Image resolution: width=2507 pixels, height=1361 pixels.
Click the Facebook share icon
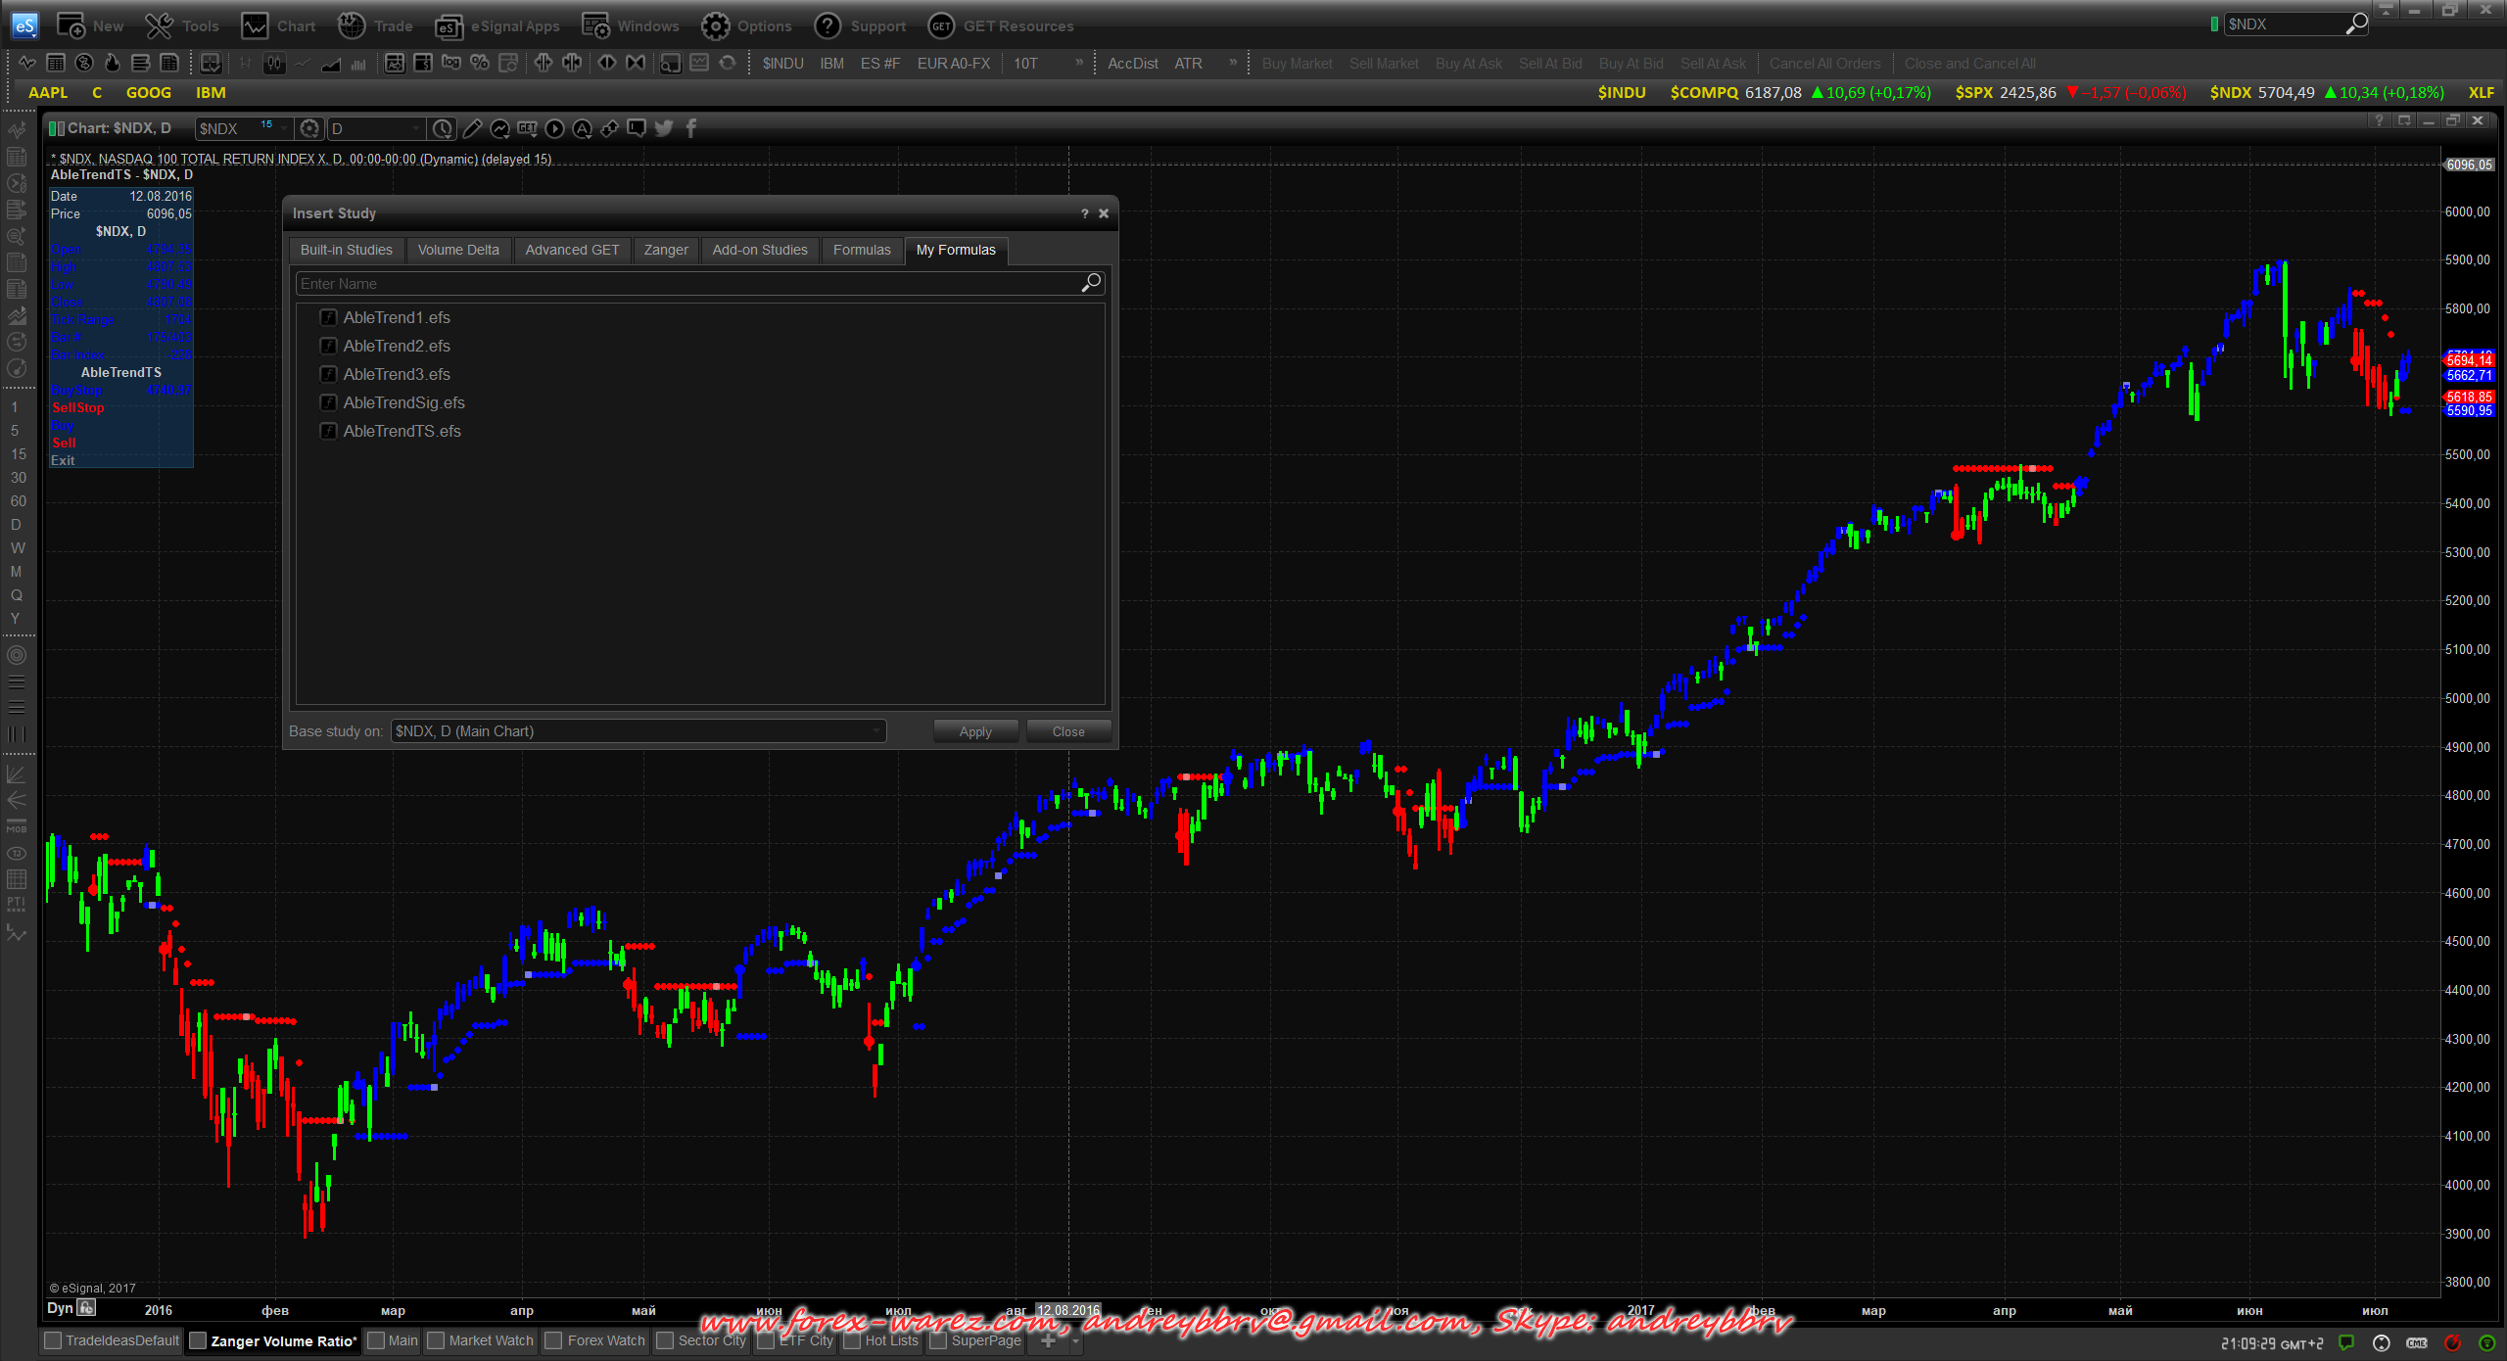(691, 128)
